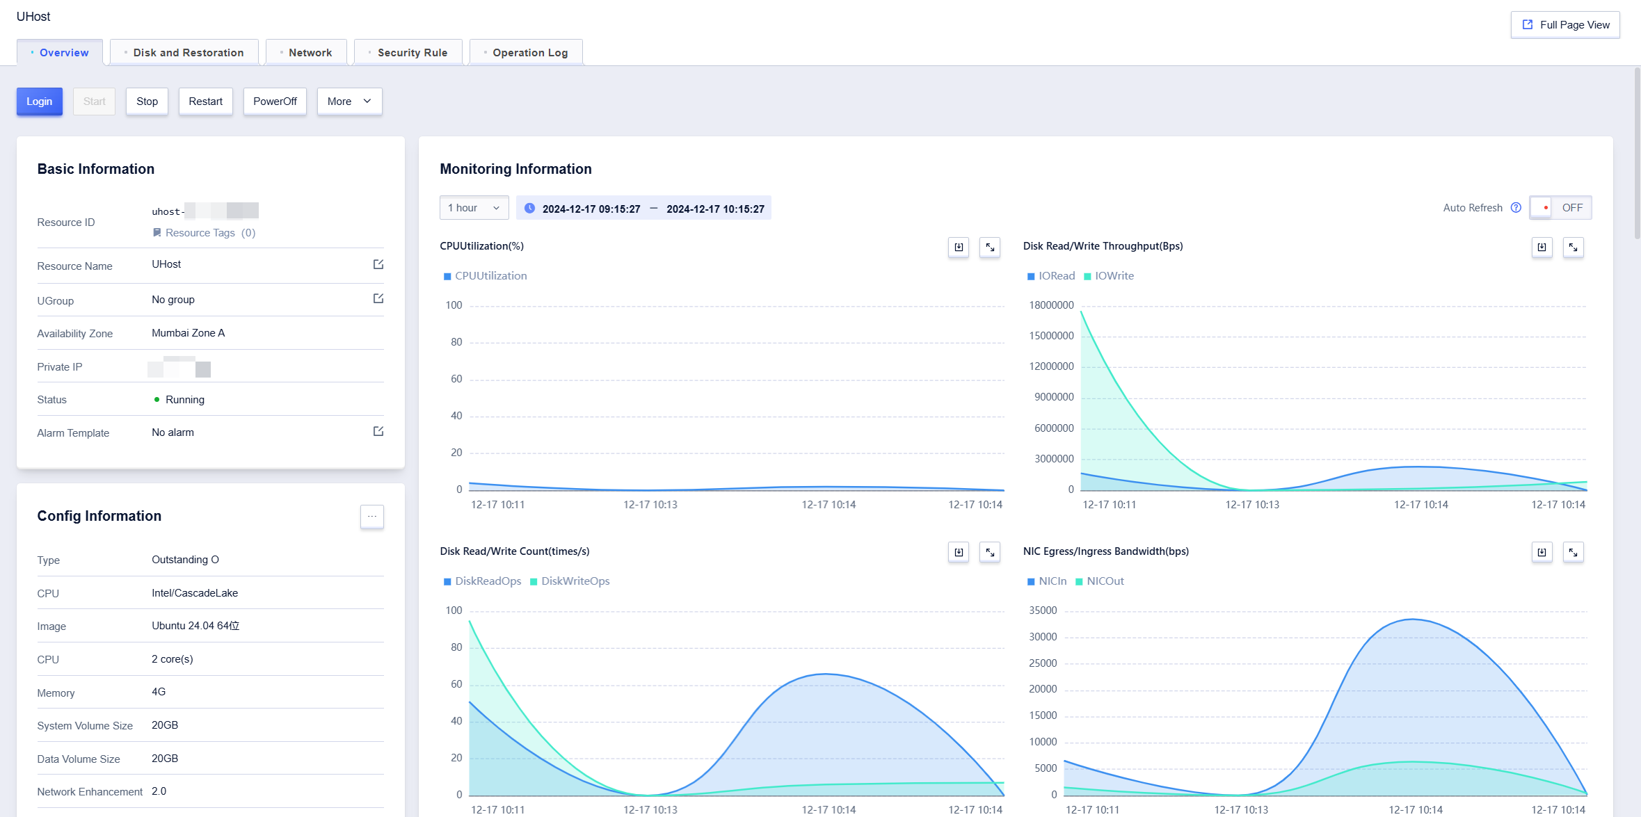This screenshot has height=817, width=1641.
Task: Click the clock icon in date range
Action: [529, 208]
